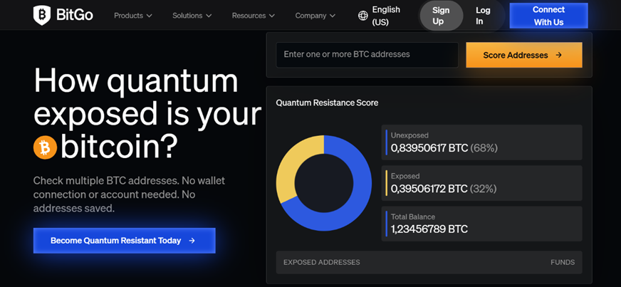Open the English (US) language selector
621x287 pixels.
pyautogui.click(x=380, y=16)
